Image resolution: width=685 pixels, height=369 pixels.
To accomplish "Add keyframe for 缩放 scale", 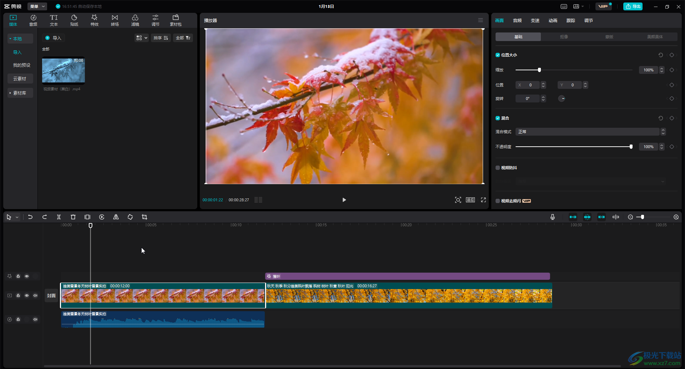I will (x=672, y=70).
